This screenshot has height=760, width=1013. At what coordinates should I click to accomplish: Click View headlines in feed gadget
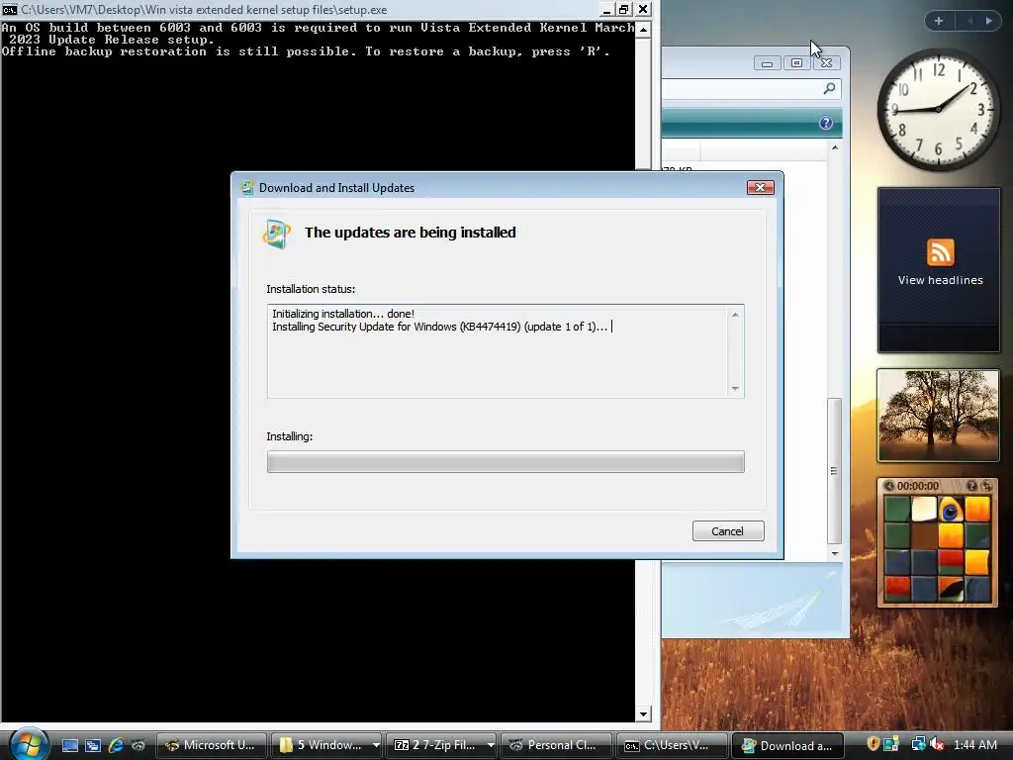point(940,280)
